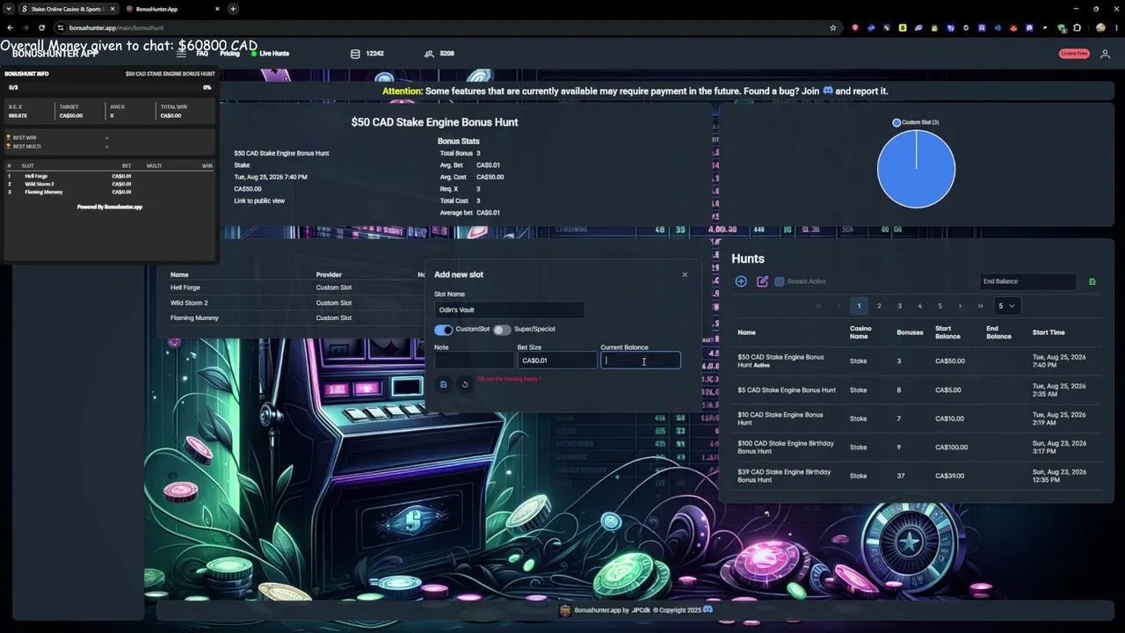Enable the Super/Special switch
Screen dimensions: 1125x633
[502, 329]
